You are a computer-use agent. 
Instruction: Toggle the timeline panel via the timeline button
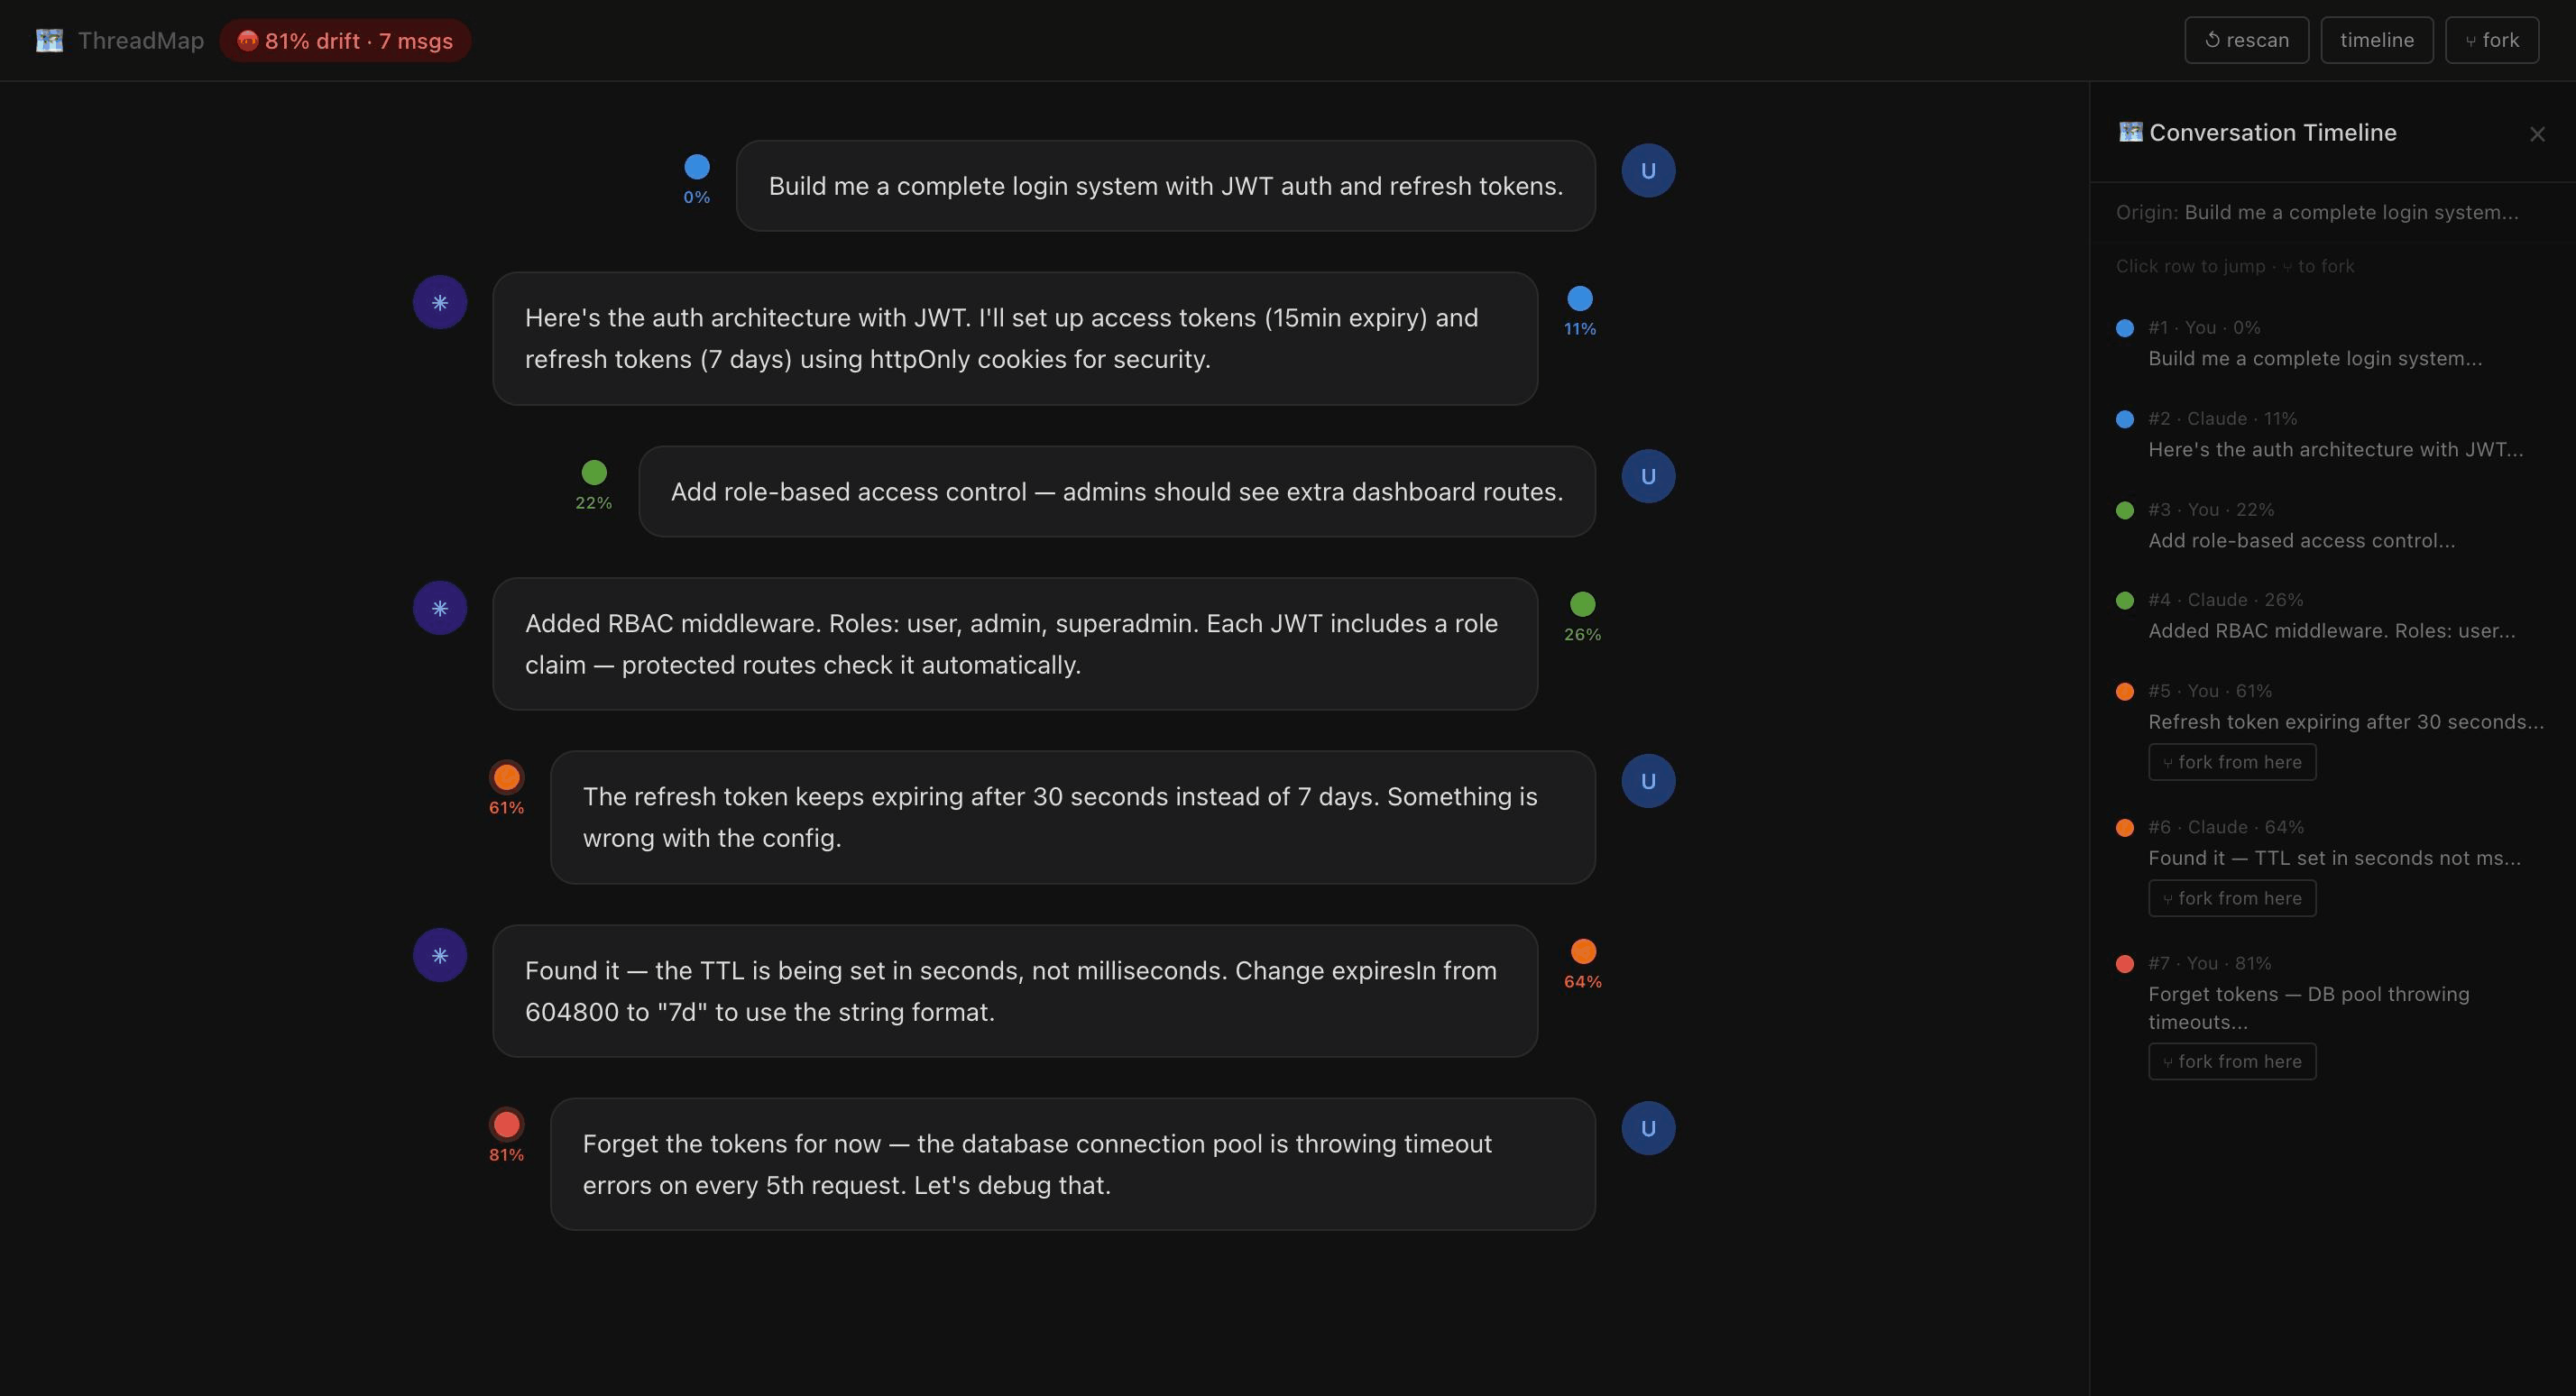[2377, 40]
